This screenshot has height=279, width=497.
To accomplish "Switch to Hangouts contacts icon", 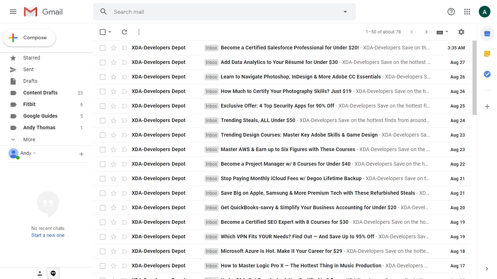I will pyautogui.click(x=40, y=274).
